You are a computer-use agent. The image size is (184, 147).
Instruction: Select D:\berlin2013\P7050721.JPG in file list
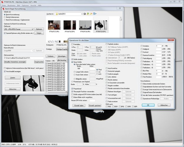pos(55,71)
